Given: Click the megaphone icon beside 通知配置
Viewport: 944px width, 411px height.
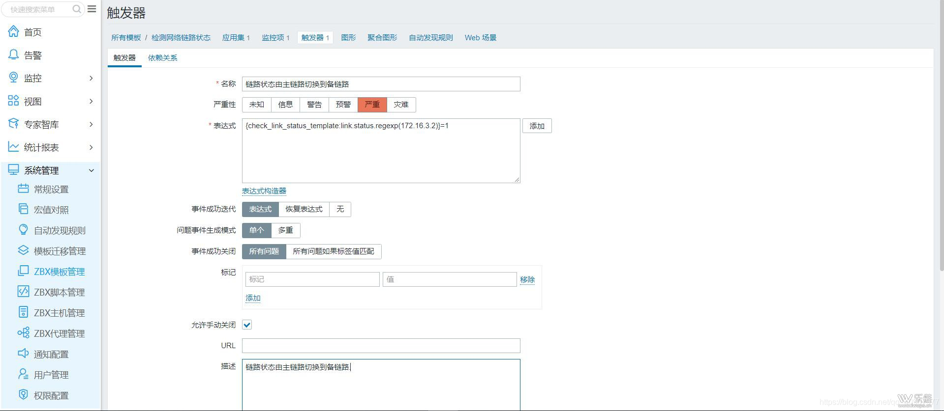Looking at the screenshot, I should click(x=23, y=354).
